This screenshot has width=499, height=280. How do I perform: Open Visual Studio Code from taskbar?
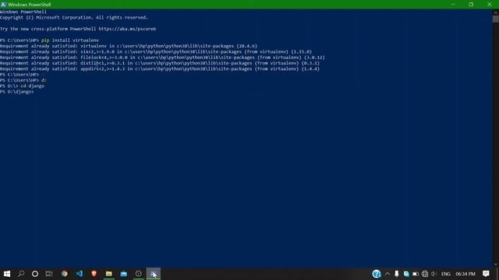[80, 274]
